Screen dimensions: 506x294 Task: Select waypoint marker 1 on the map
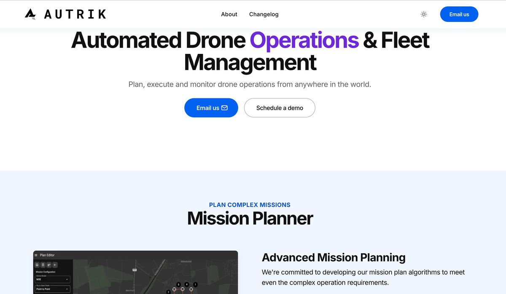click(x=195, y=285)
